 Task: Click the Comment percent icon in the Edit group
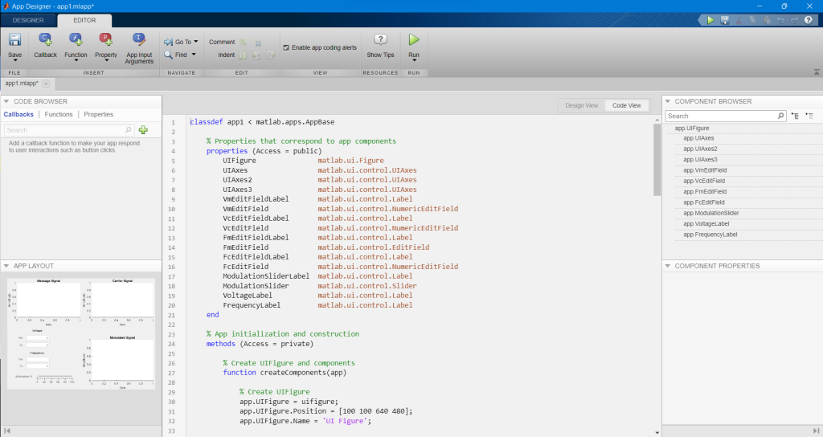[x=243, y=42]
